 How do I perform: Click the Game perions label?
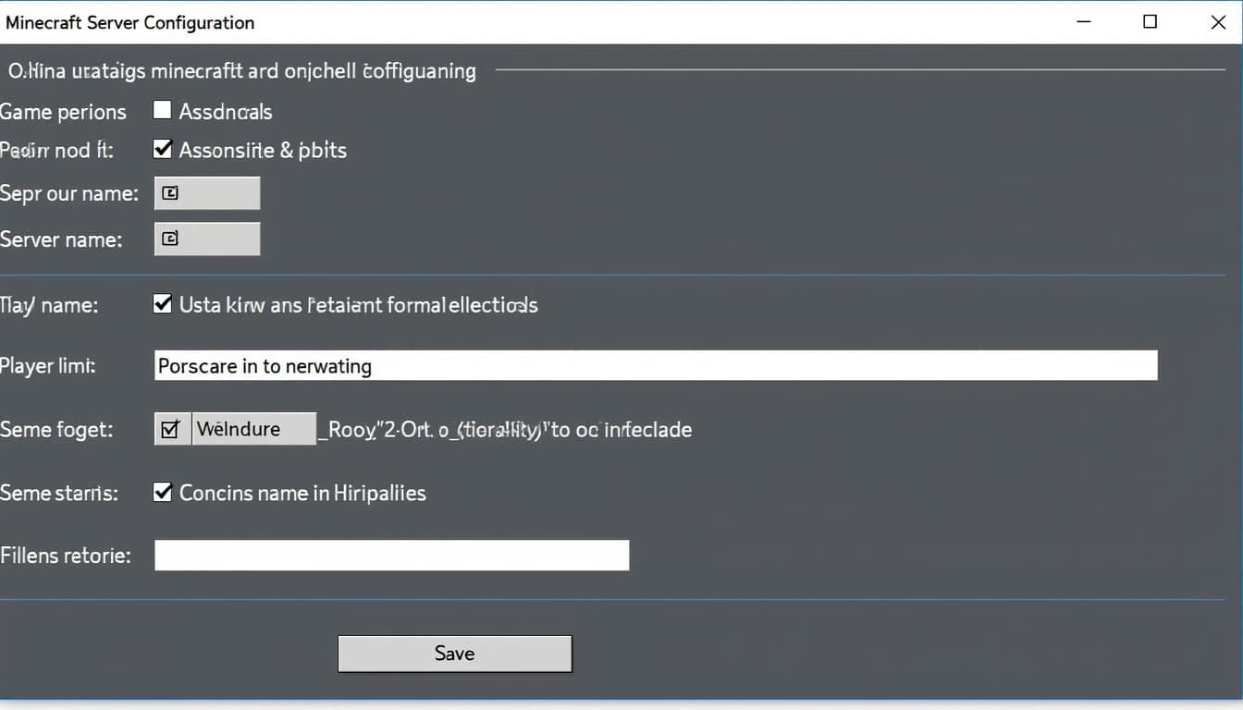click(63, 112)
